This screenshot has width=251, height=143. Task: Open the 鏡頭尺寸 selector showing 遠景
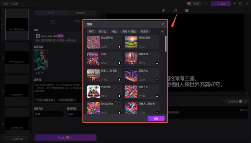point(49,114)
